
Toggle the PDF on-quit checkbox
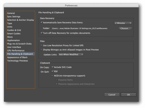click(52, 71)
